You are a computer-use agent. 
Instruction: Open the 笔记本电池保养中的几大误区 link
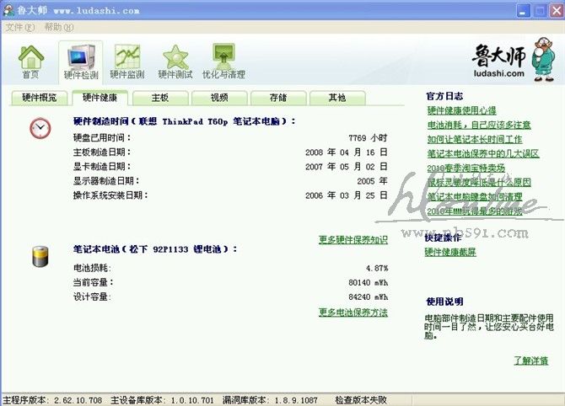pos(483,153)
